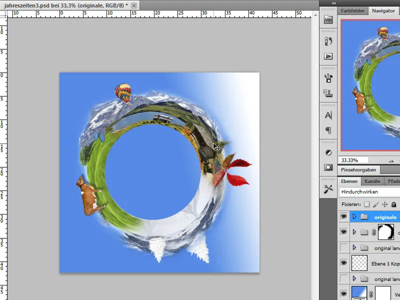Switch to the Kanäle tab

(x=372, y=181)
